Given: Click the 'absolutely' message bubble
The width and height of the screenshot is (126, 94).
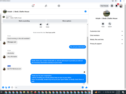Looking at the screenshot, I should click(x=11, y=53).
